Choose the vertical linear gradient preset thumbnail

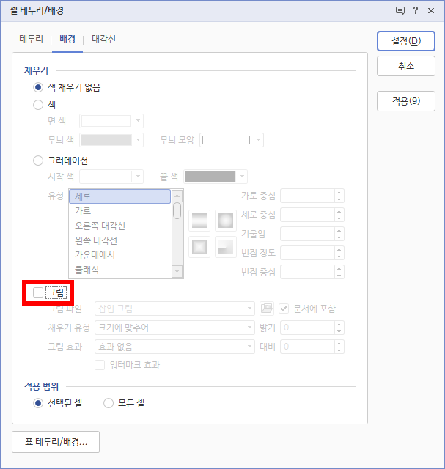199,221
